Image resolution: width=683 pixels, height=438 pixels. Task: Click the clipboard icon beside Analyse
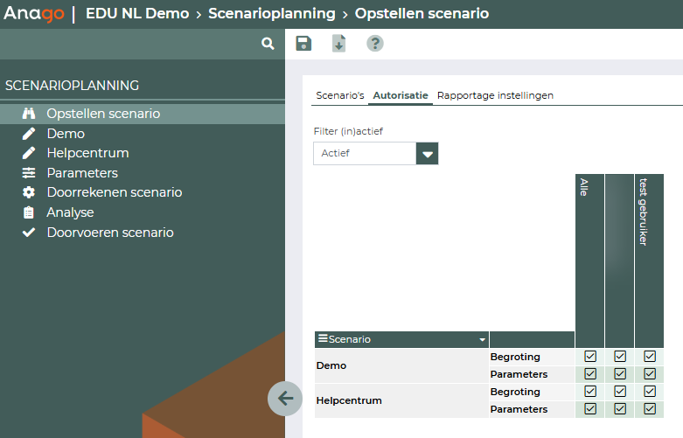coord(29,212)
